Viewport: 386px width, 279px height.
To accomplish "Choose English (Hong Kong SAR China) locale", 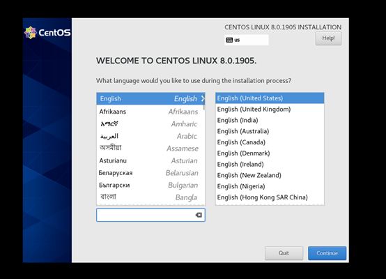I will pos(270,197).
